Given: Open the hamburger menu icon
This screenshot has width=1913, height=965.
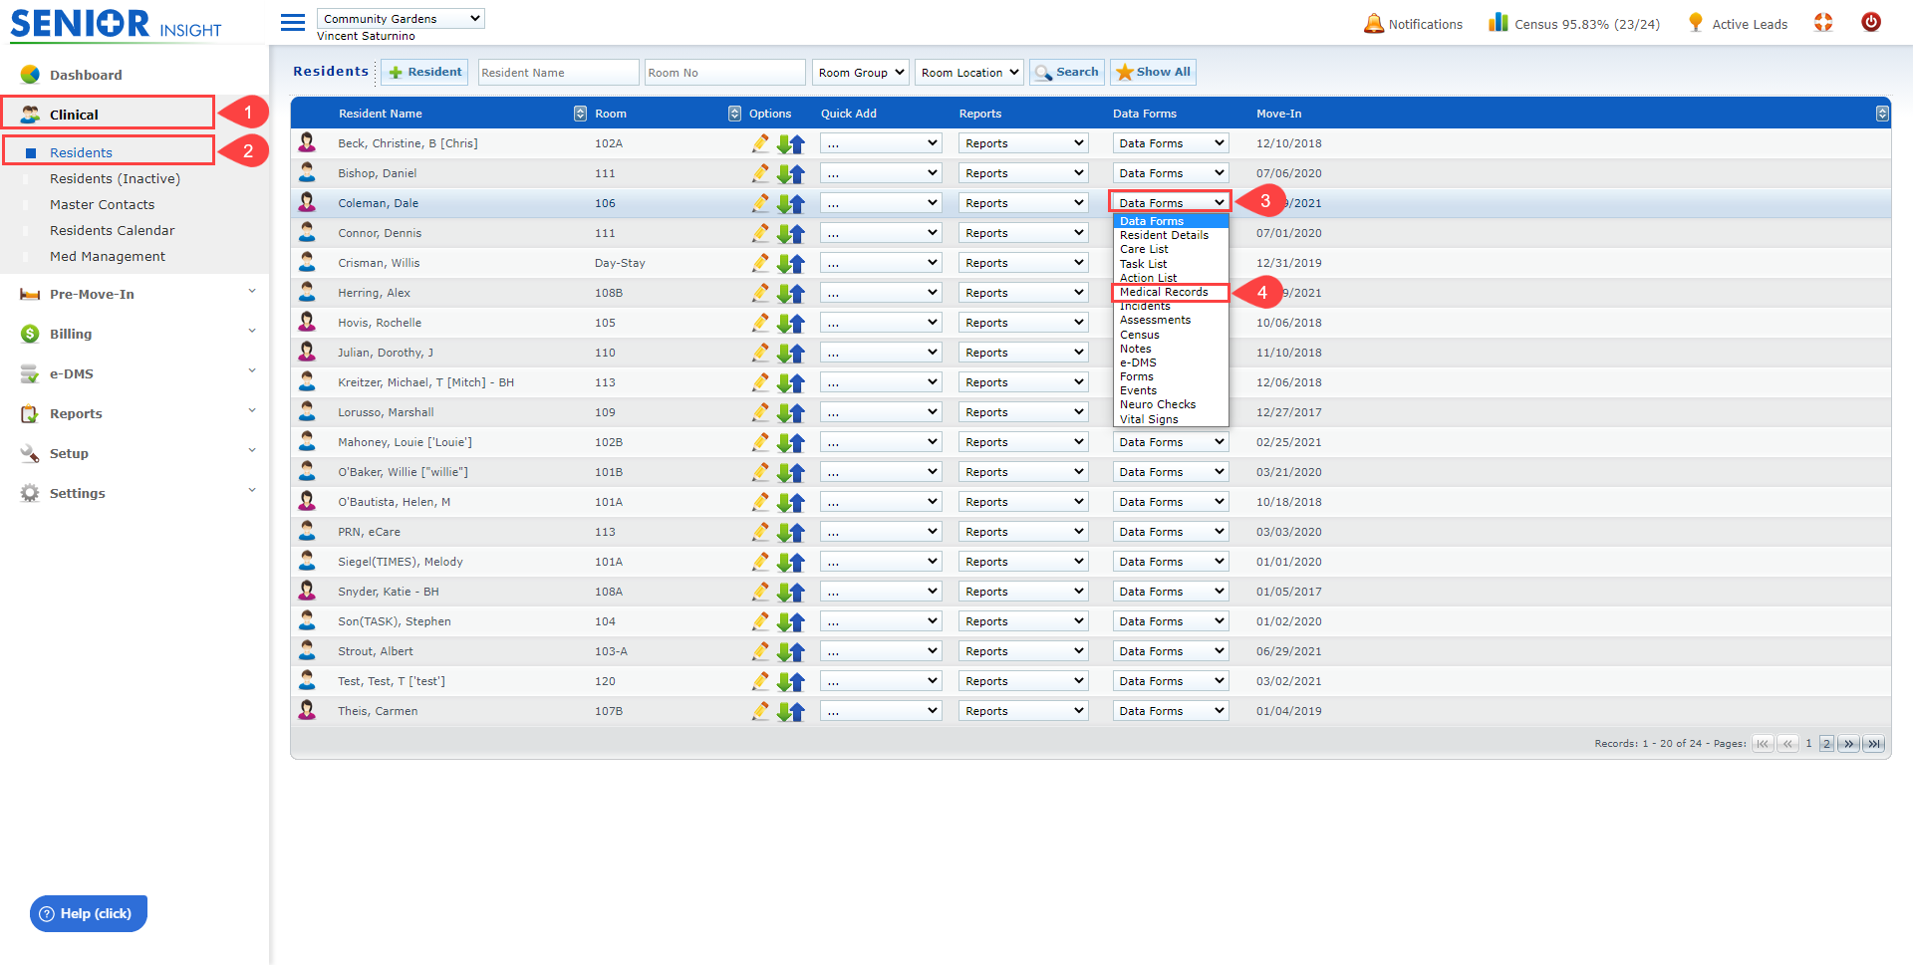Looking at the screenshot, I should (293, 22).
